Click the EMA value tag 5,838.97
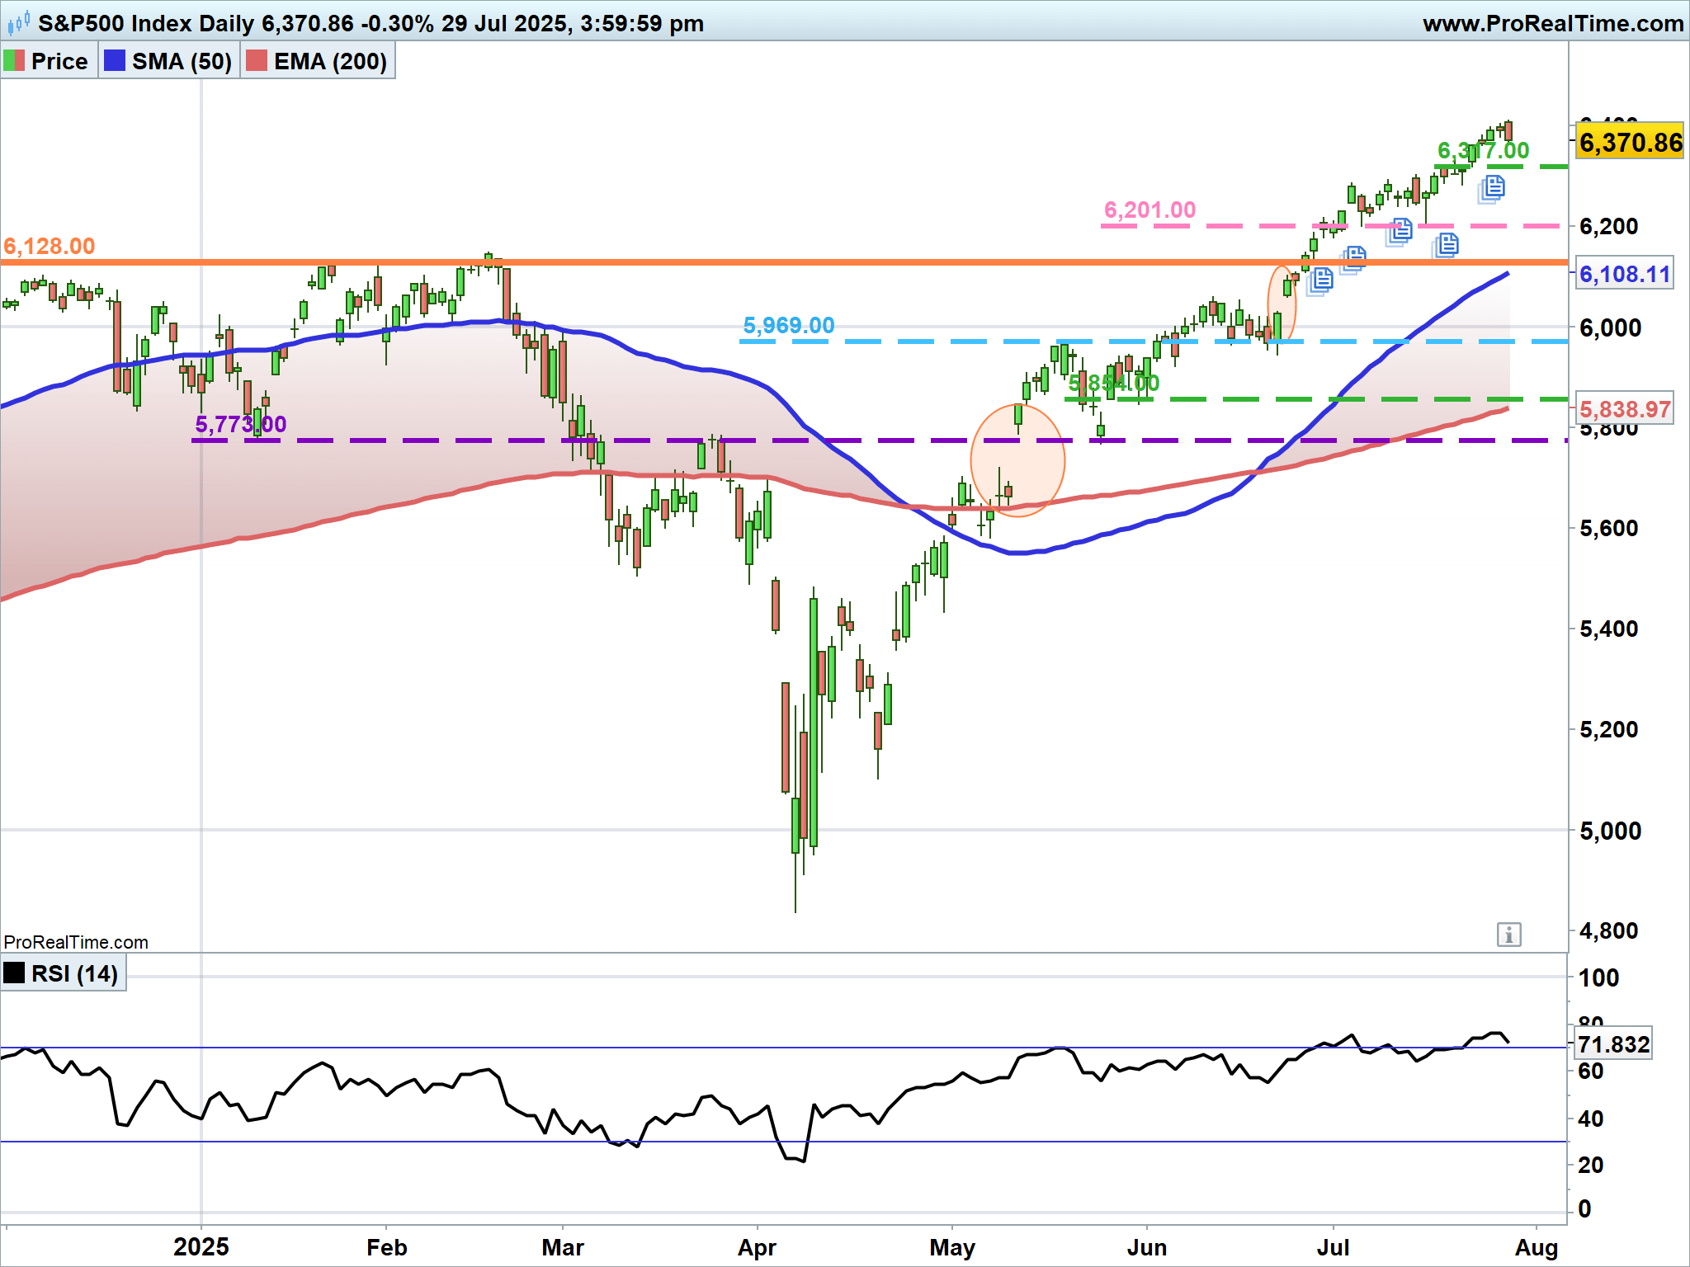This screenshot has height=1267, width=1690. [1625, 408]
